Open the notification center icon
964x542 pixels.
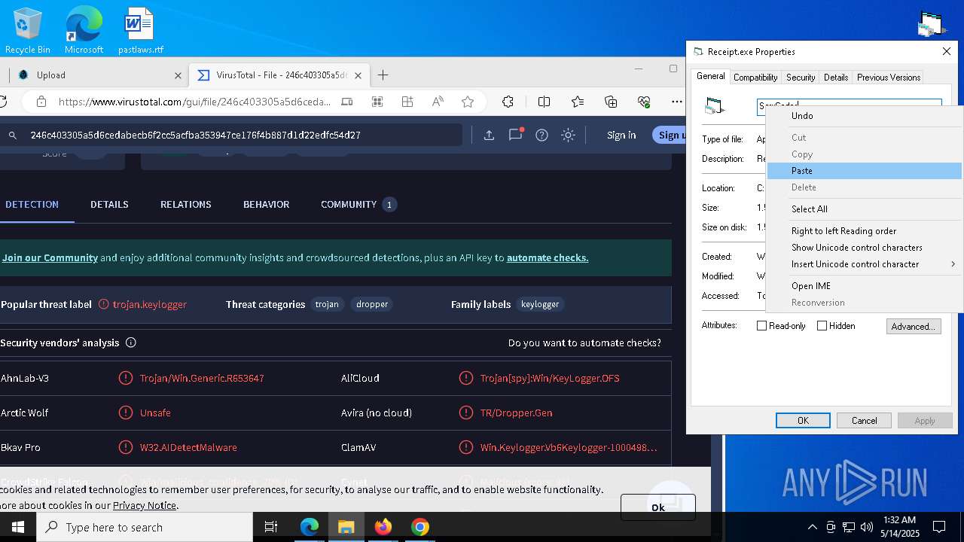pyautogui.click(x=939, y=527)
